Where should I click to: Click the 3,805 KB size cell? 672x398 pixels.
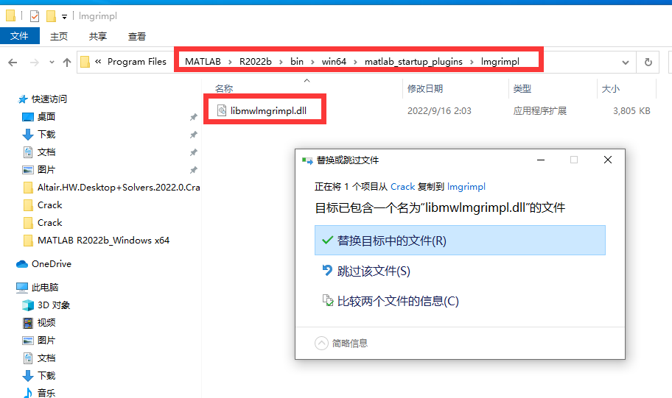pyautogui.click(x=631, y=111)
